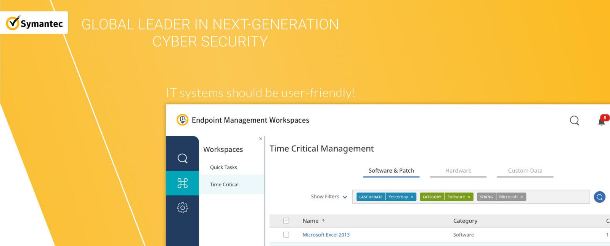
Task: Click the blue filter search button
Action: tap(600, 197)
